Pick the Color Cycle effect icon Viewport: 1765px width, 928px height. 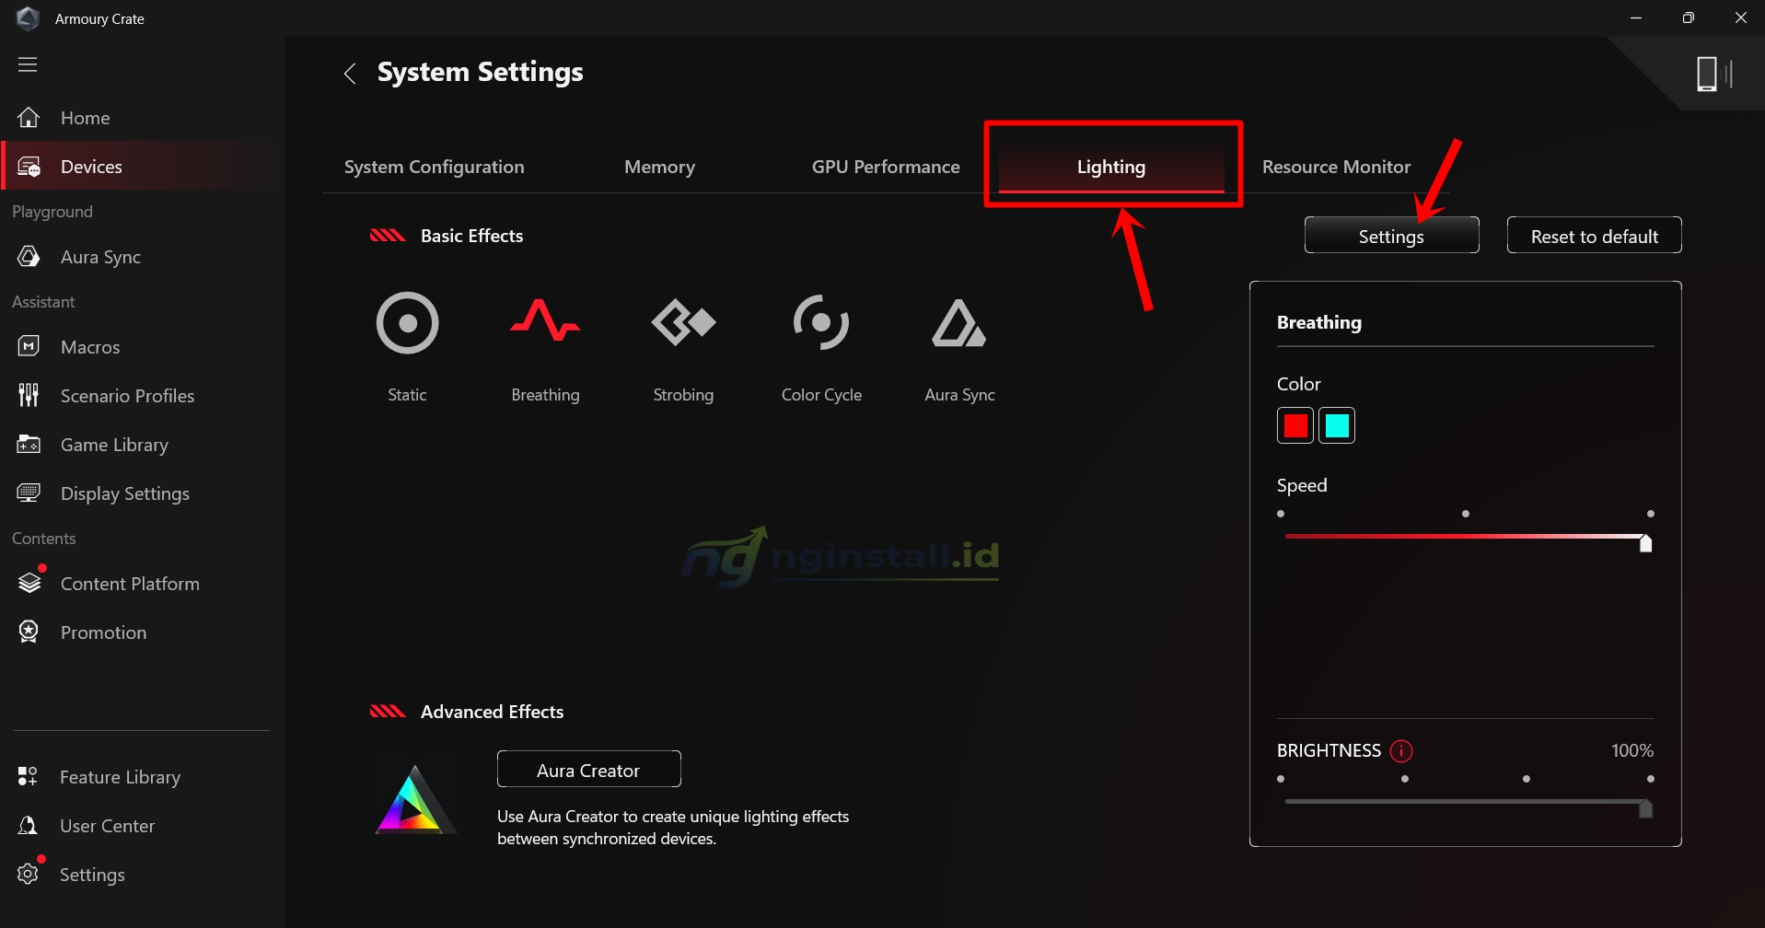point(821,322)
